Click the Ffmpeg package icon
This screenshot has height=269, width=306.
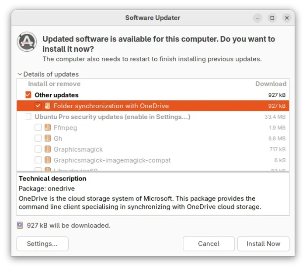(48, 127)
